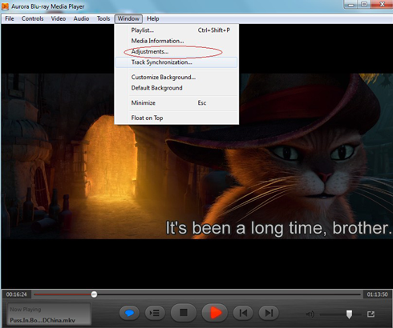This screenshot has height=328, width=393.
Task: Click the volume slider handle
Action: click(x=349, y=314)
